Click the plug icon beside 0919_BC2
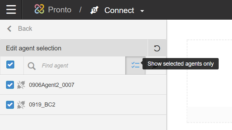This screenshot has height=130, width=232. point(21,104)
